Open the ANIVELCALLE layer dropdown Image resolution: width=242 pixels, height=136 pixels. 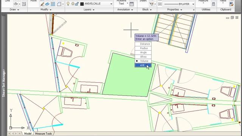point(111,4)
